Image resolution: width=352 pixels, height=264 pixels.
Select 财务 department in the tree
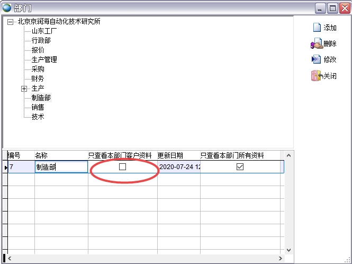tap(38, 78)
